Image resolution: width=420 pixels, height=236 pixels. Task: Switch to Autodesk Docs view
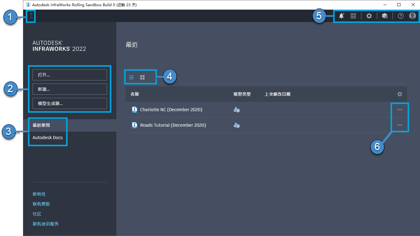point(47,138)
